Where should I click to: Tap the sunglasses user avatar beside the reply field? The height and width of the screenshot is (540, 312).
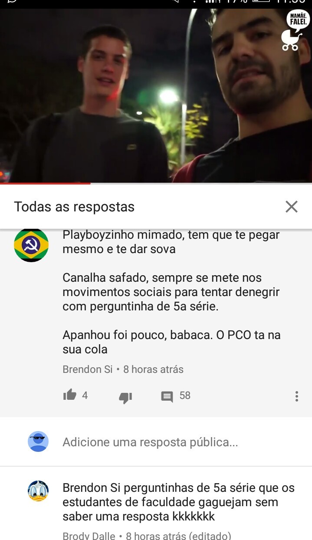point(38,441)
